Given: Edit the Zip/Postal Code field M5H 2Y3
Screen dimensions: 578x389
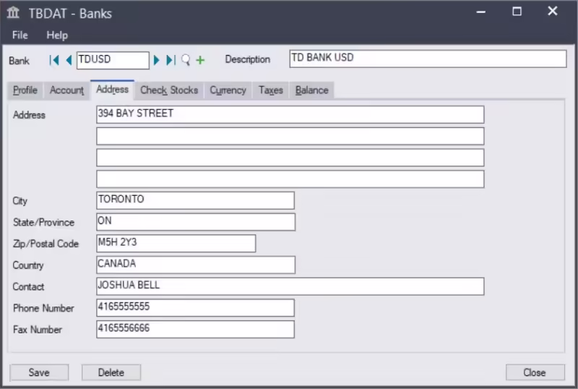Looking at the screenshot, I should 176,243.
